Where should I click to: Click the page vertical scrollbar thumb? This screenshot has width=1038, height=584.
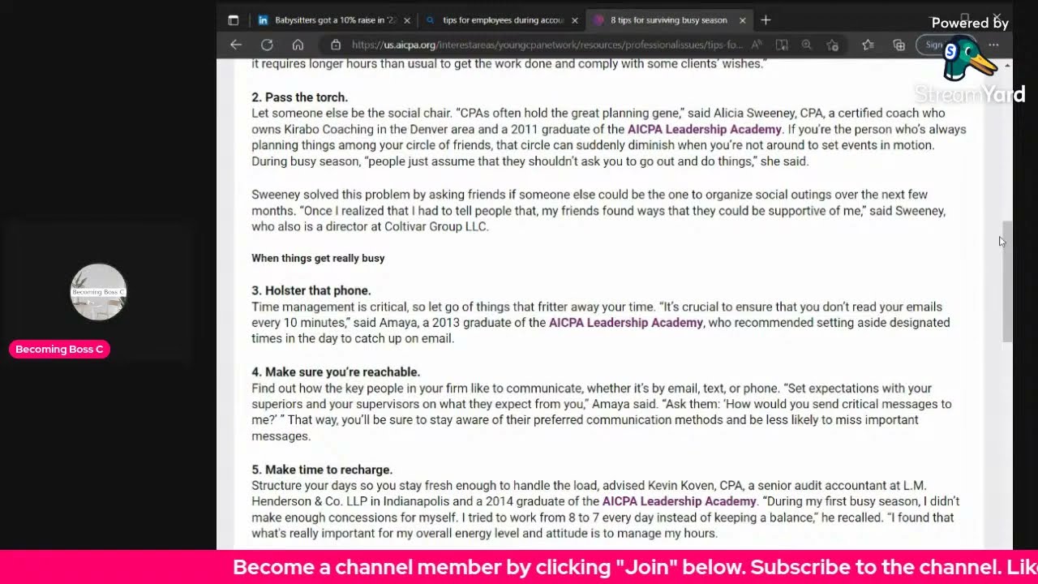(1007, 281)
